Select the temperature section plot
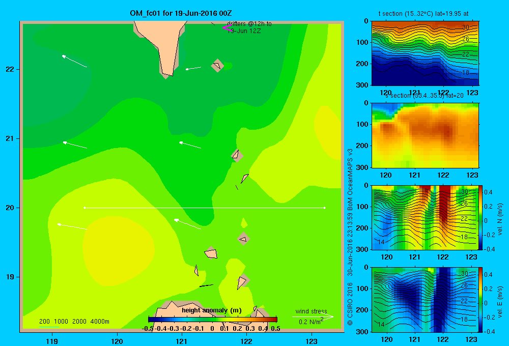Screen dimensions: 509x346 tap(425, 53)
